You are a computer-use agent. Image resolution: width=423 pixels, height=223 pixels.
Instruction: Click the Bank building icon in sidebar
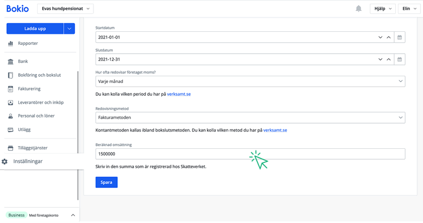click(10, 61)
